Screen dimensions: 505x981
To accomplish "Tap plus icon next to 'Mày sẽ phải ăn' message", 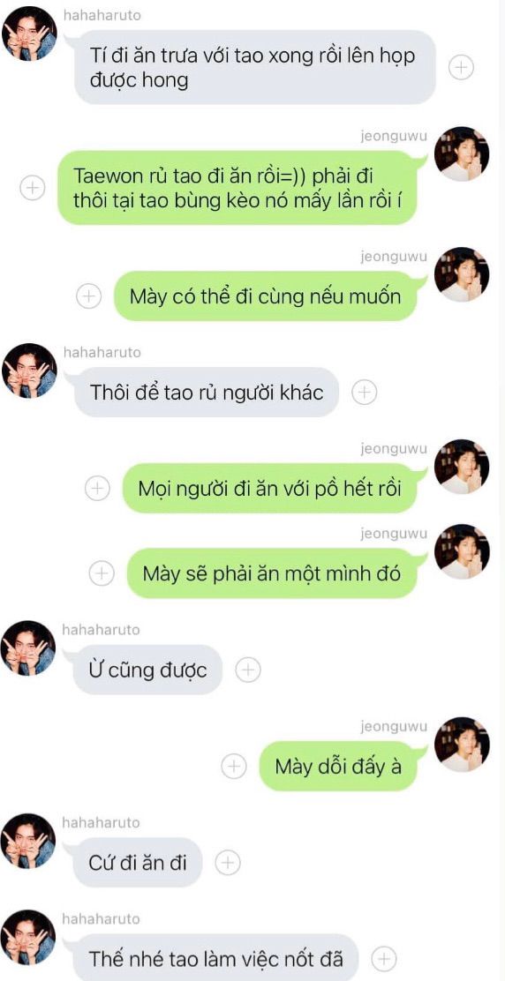I will (102, 573).
